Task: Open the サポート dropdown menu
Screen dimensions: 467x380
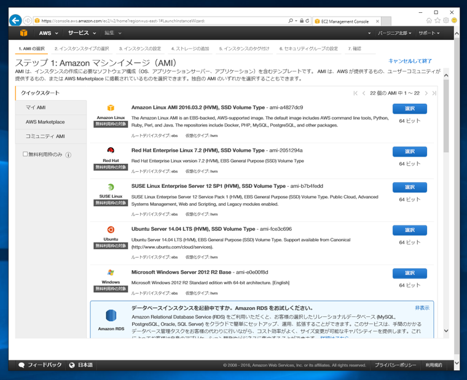Action: [429, 33]
